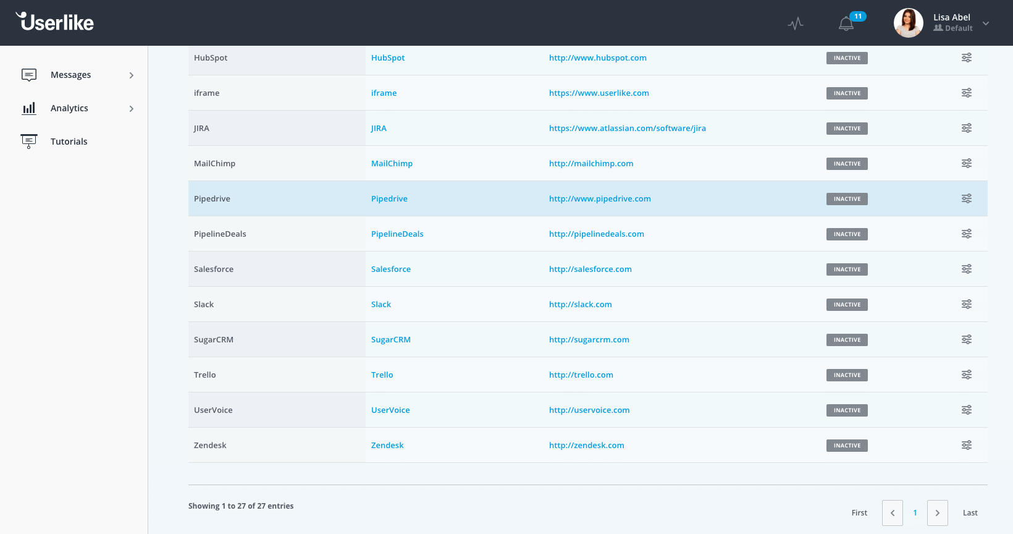
Task: Click the Analytics bar chart icon
Action: (x=29, y=108)
